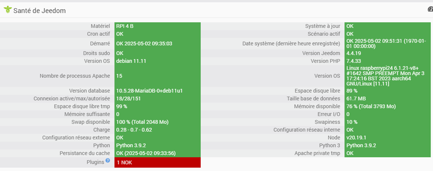Click the Node label
Screen dimensions: 433x171
pyautogui.click(x=334, y=137)
